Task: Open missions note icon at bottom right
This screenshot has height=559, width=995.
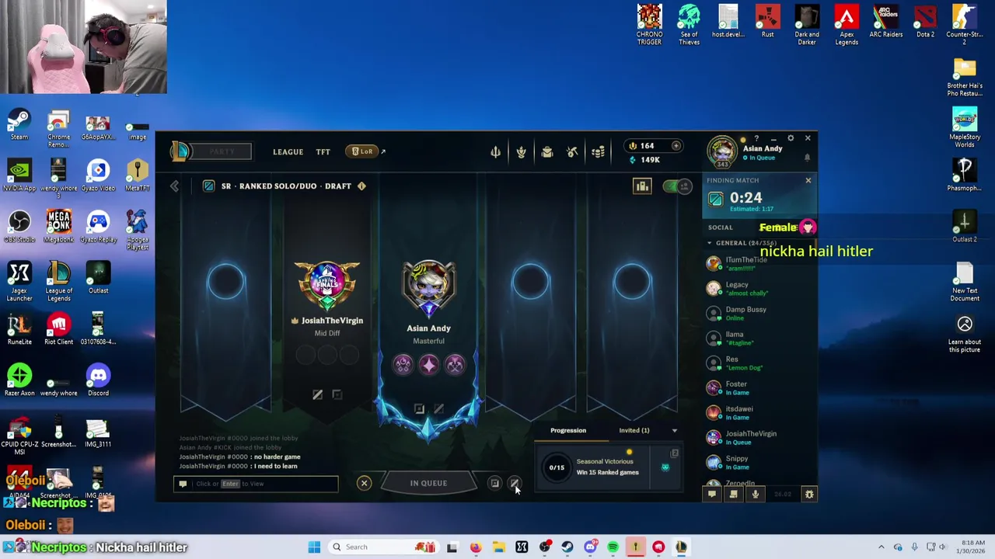Action: click(733, 495)
